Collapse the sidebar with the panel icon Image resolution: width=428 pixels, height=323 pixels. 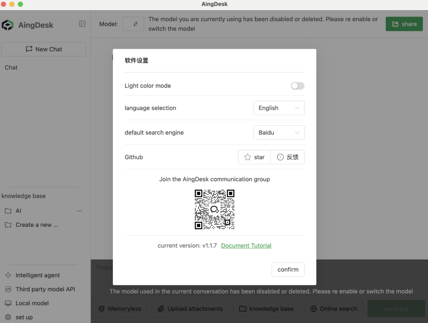[82, 24]
